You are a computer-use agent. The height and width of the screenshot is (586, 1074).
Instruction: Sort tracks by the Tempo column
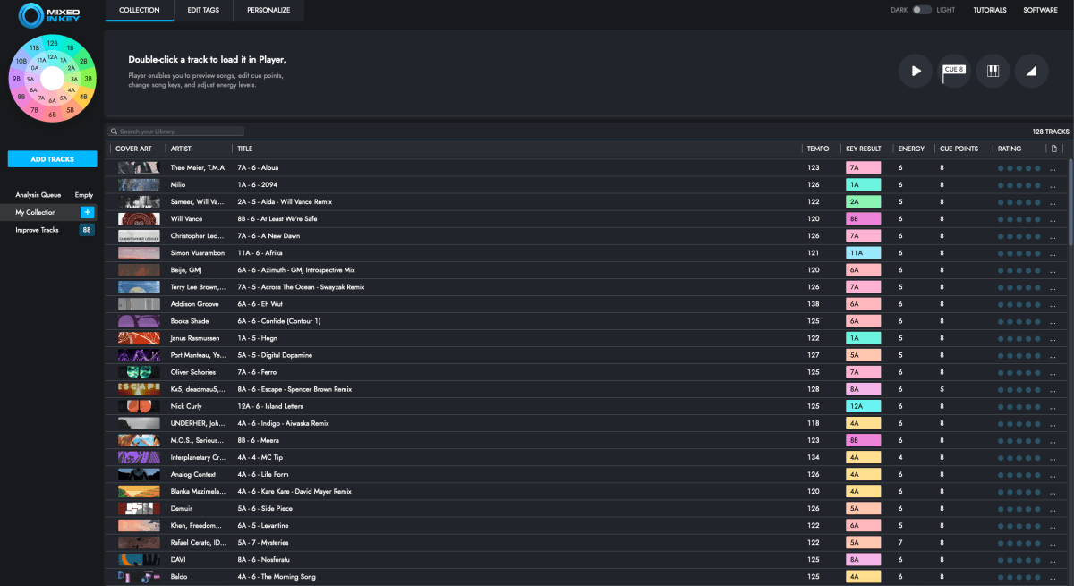[x=818, y=149]
